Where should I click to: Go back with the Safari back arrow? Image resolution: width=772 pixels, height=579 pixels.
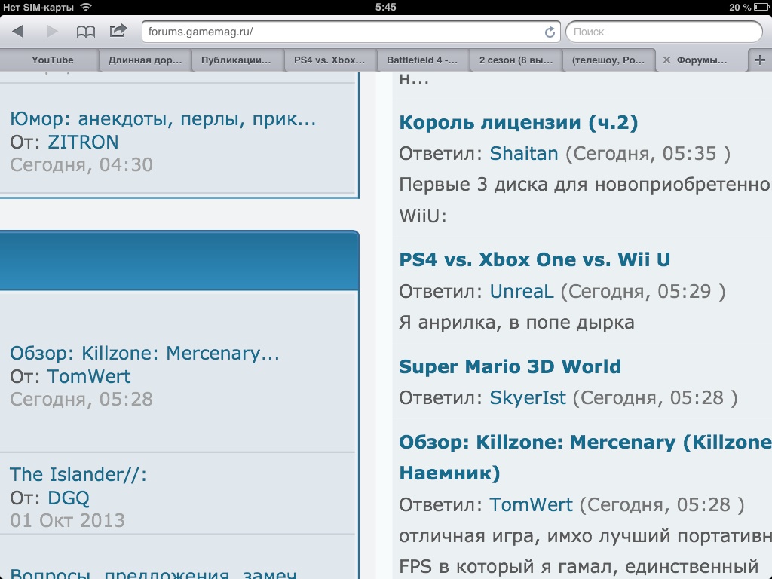[x=18, y=32]
